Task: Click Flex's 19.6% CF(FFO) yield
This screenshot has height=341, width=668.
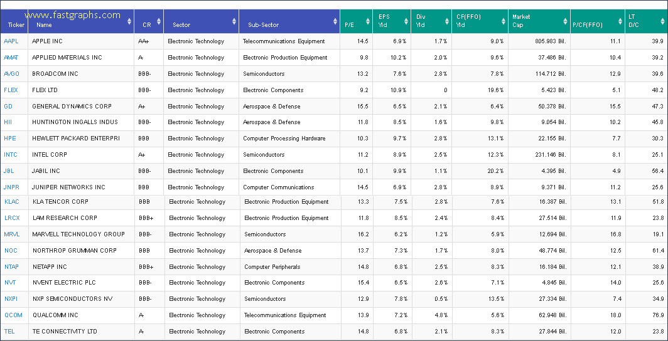Action: pyautogui.click(x=497, y=90)
